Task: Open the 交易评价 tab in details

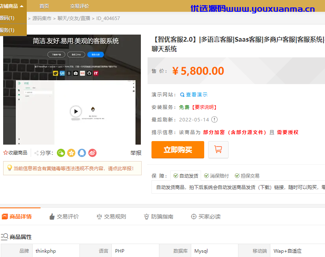Action: [64, 217]
